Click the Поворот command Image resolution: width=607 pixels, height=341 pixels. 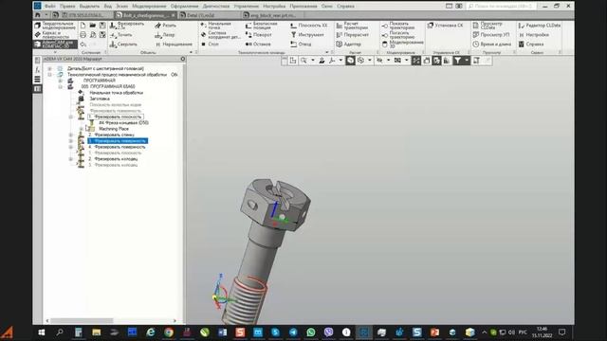[x=259, y=35]
